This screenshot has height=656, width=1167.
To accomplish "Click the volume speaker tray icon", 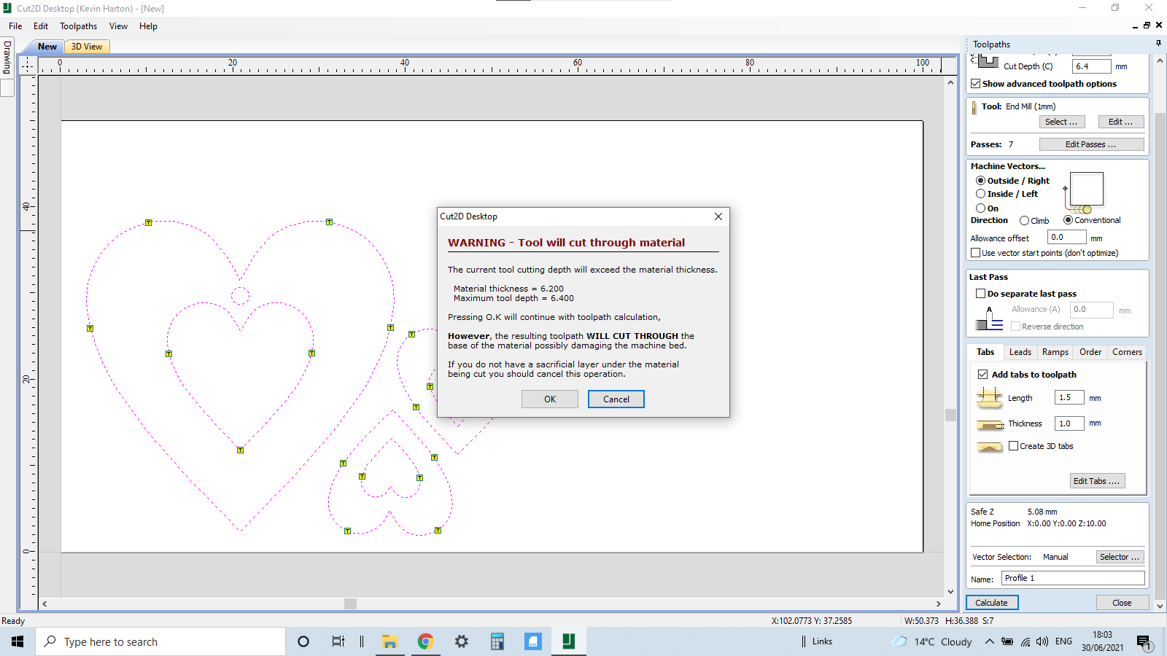I will [x=1042, y=641].
